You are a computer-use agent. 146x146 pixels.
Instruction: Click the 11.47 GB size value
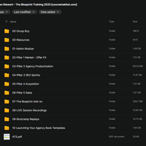pyautogui.click(x=137, y=75)
